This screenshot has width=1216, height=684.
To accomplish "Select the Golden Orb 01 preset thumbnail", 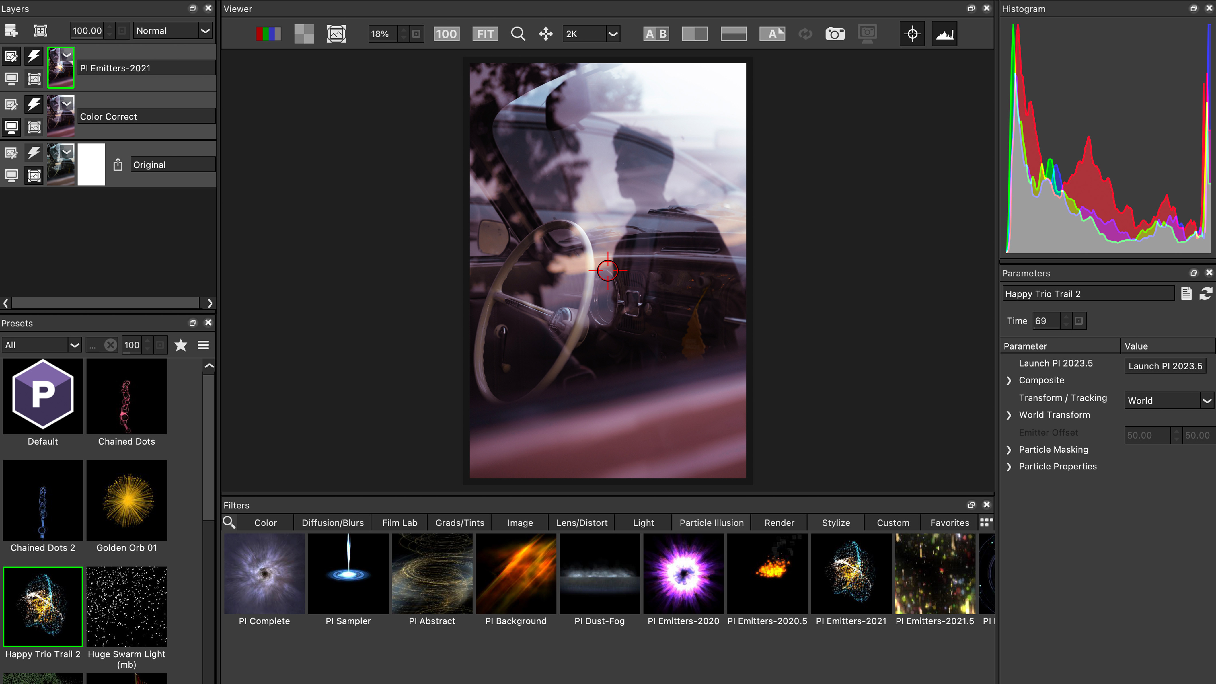I will click(x=126, y=500).
